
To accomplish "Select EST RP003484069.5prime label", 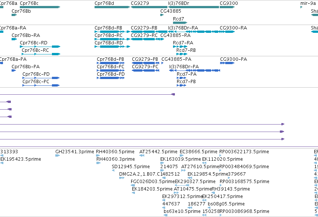I will [244, 167].
